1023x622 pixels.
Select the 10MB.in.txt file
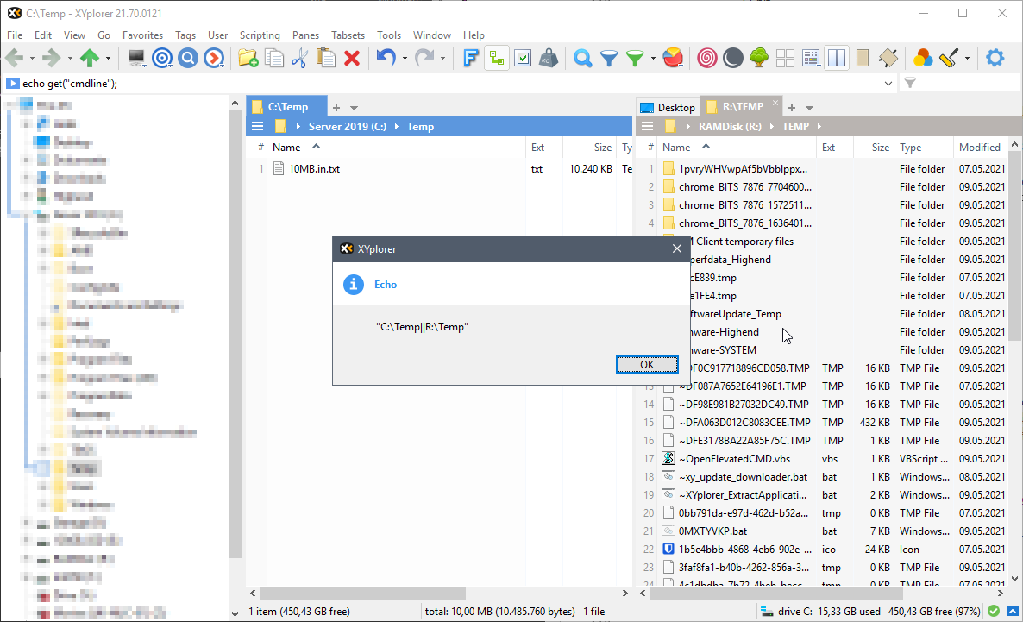click(315, 169)
